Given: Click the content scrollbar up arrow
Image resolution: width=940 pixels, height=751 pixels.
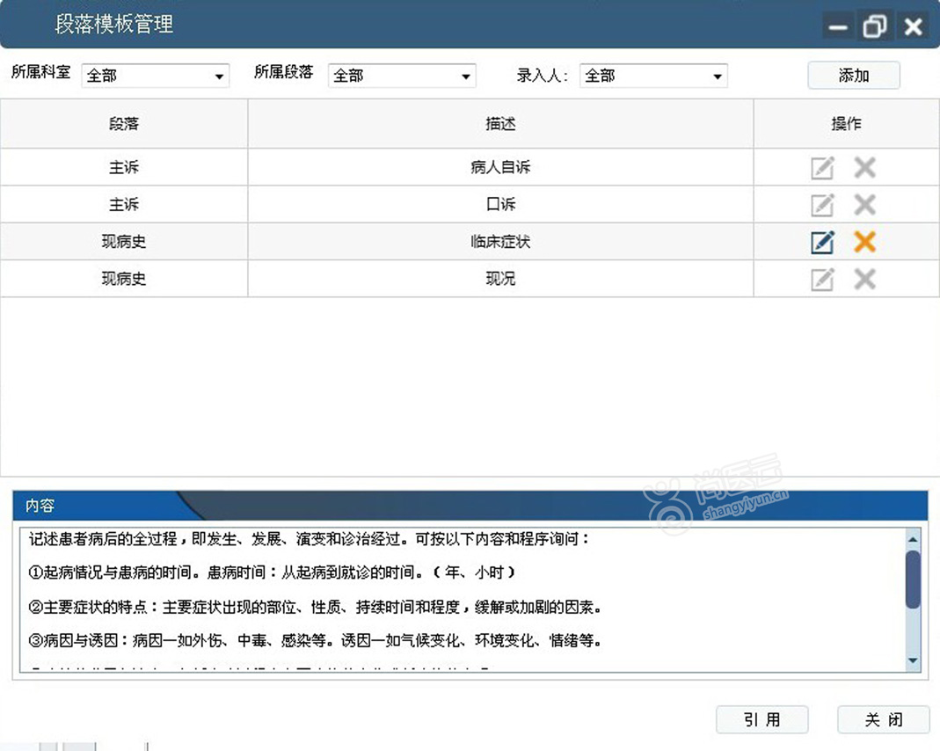Looking at the screenshot, I should (913, 539).
